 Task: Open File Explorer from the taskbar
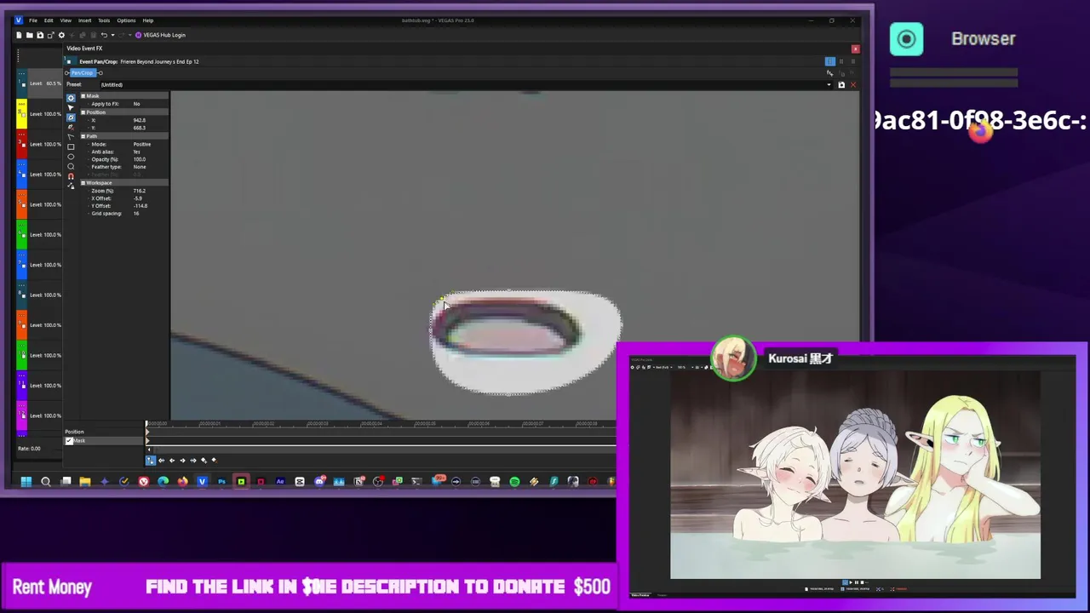(x=85, y=482)
